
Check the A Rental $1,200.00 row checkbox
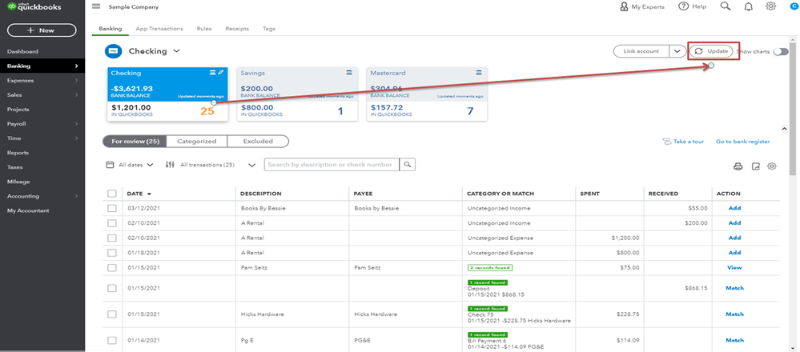click(x=112, y=238)
